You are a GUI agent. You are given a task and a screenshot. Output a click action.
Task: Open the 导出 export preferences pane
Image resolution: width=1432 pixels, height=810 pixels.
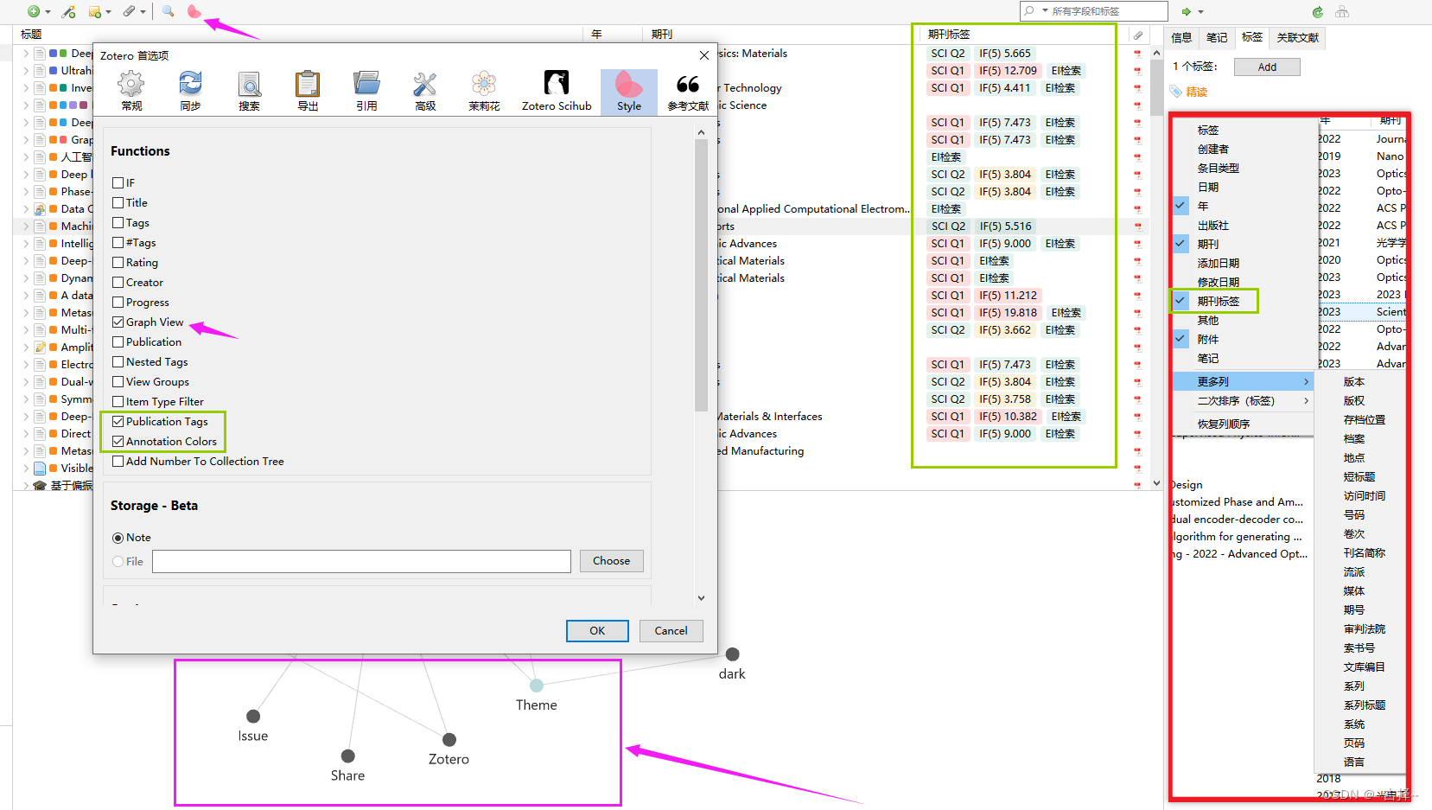pyautogui.click(x=308, y=91)
